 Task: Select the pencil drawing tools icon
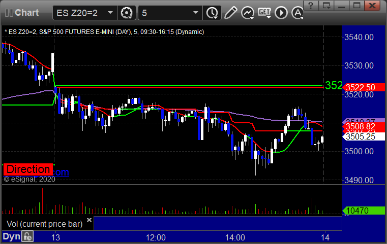(230, 13)
